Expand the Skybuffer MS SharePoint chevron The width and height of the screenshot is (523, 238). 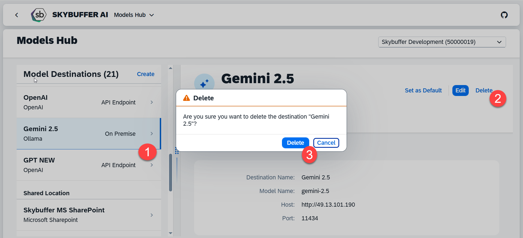pyautogui.click(x=152, y=215)
